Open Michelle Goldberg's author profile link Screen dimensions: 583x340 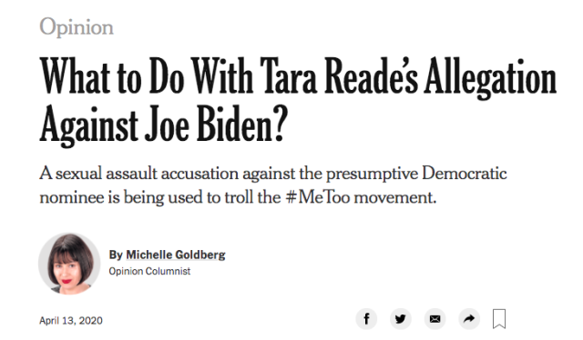coord(176,255)
